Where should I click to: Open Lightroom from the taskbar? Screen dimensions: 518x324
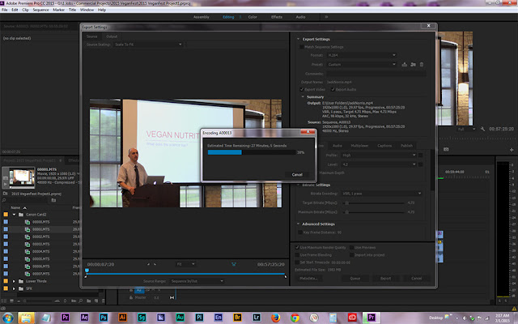257,318
